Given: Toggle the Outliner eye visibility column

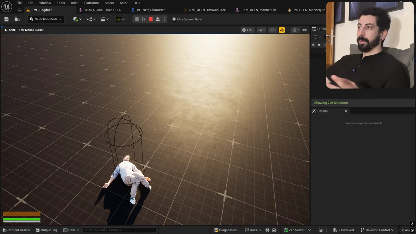Looking at the screenshot, I should point(314,45).
